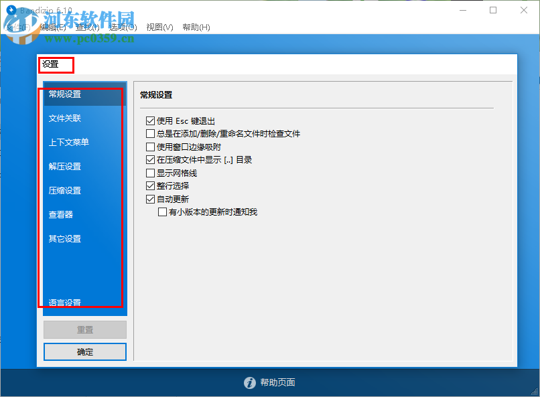Enable the 显示网格线 option
Viewport: 540px width, 397px height.
(x=149, y=173)
